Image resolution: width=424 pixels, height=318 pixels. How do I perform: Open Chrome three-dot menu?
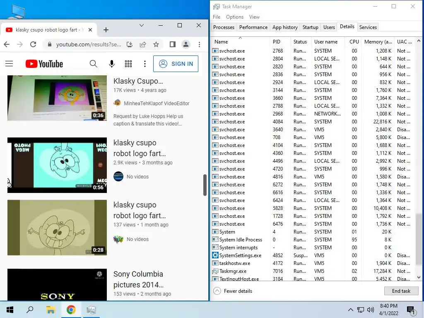[199, 44]
